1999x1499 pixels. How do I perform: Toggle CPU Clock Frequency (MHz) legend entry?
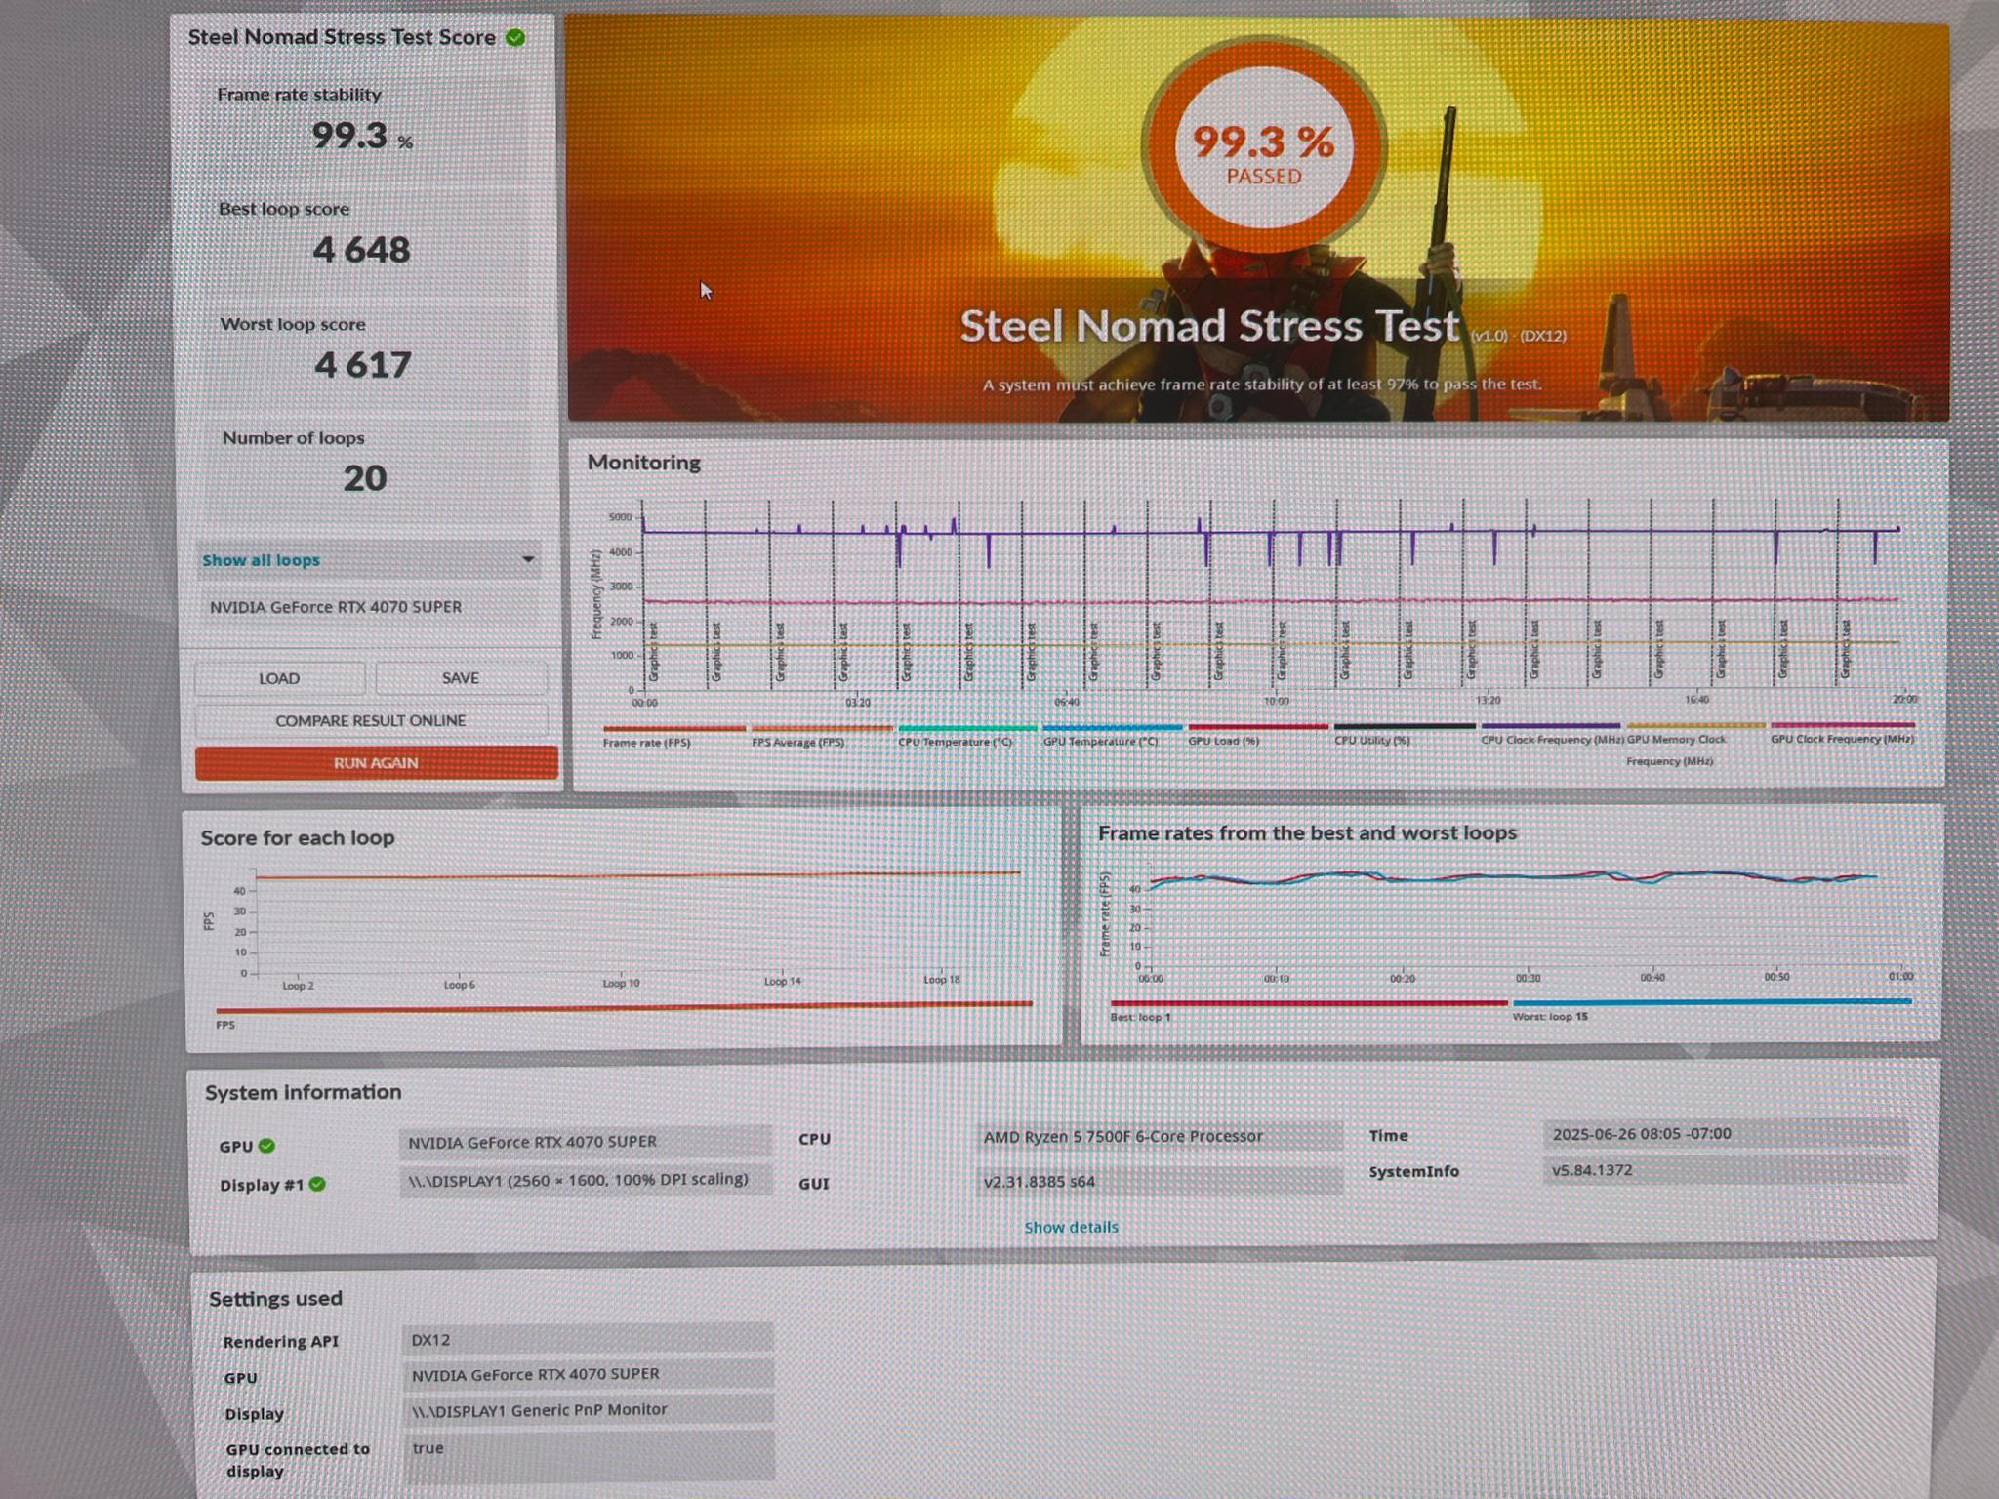(x=1551, y=733)
